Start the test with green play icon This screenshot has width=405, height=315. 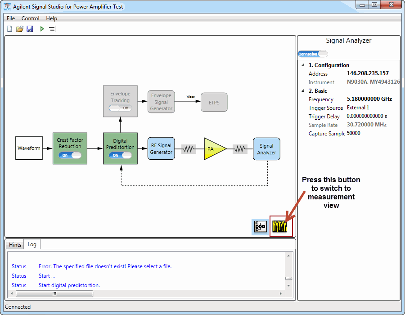[x=42, y=29]
